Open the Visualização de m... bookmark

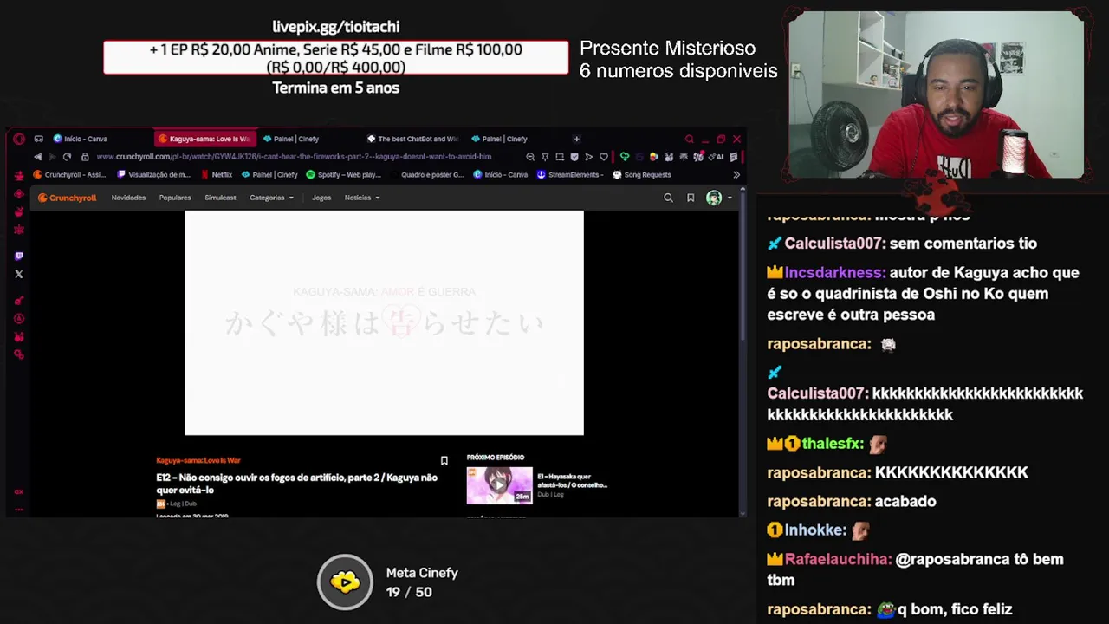pyautogui.click(x=153, y=174)
